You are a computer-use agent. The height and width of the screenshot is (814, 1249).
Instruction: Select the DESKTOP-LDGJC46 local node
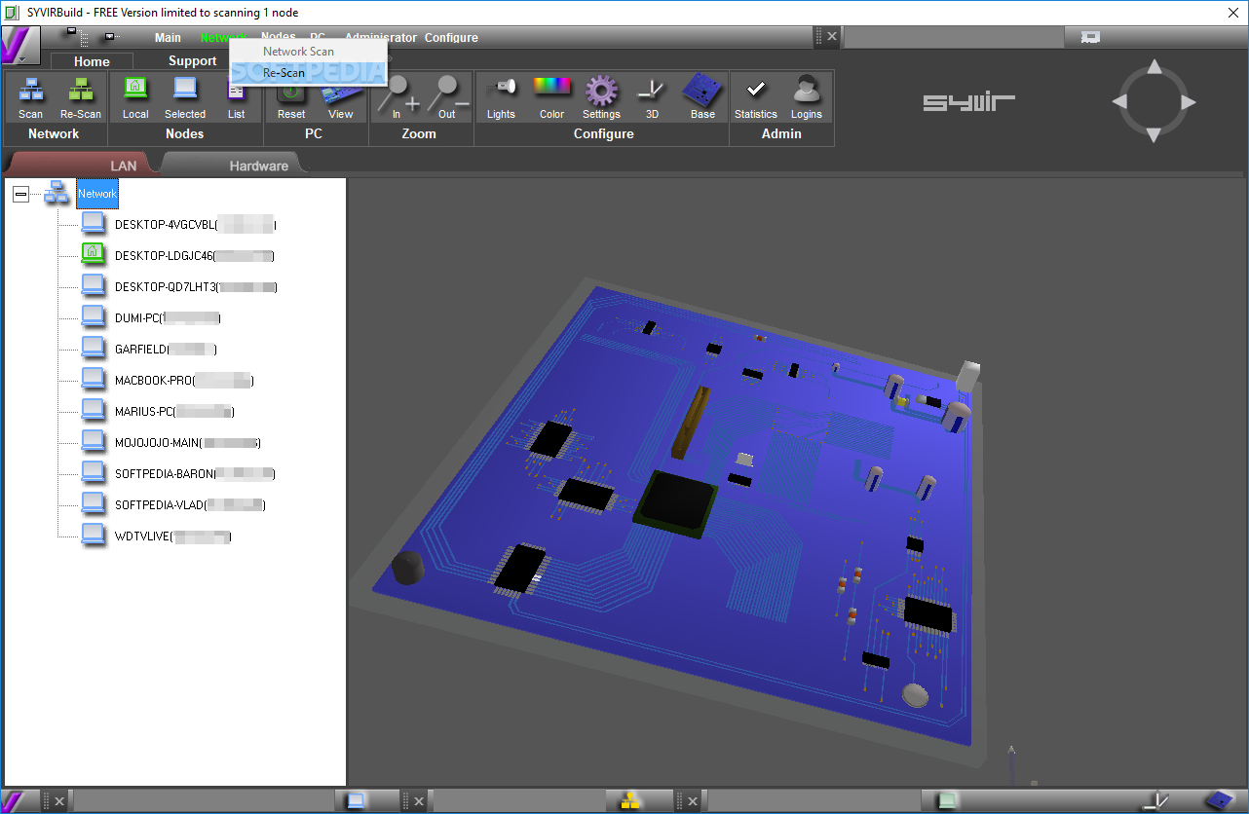tap(195, 256)
